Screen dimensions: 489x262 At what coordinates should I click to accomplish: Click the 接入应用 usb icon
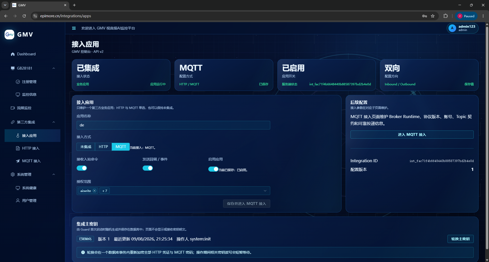pos(18,136)
